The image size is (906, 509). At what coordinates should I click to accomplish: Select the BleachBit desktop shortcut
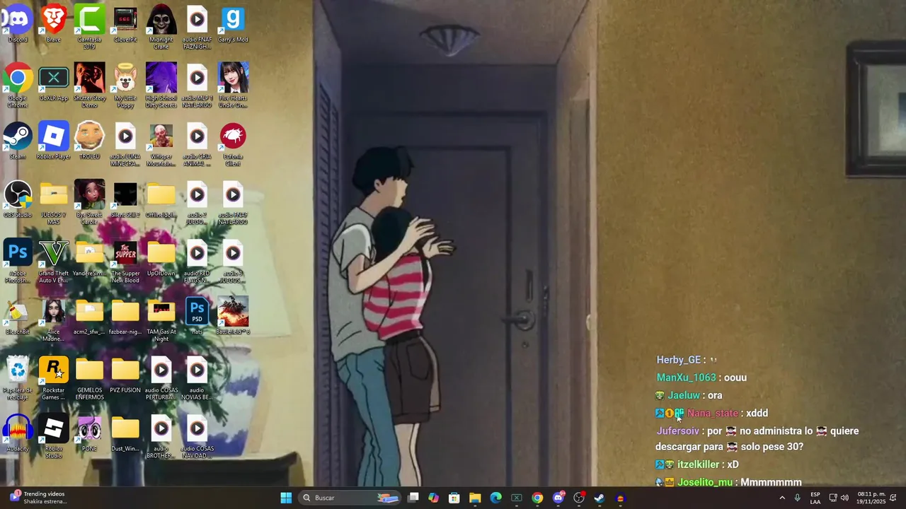click(x=18, y=317)
